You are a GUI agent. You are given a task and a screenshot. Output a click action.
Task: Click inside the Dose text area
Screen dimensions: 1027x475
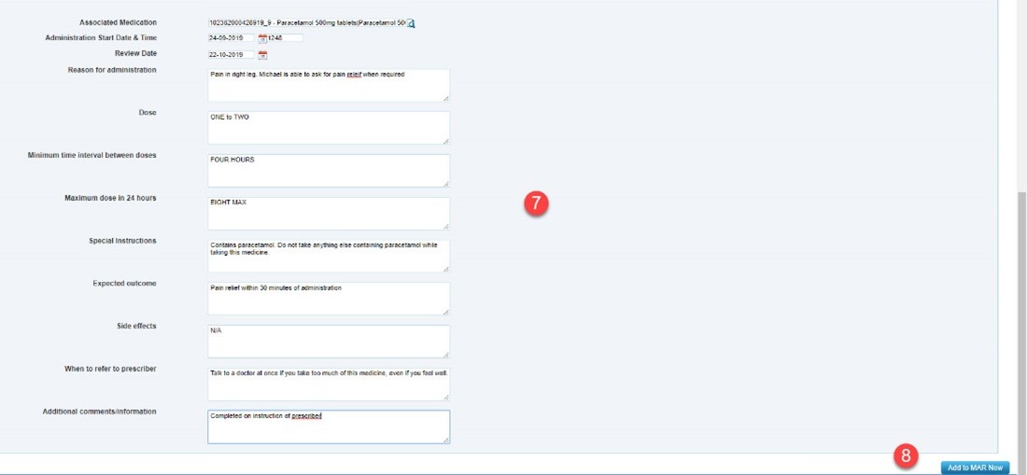pyautogui.click(x=328, y=128)
